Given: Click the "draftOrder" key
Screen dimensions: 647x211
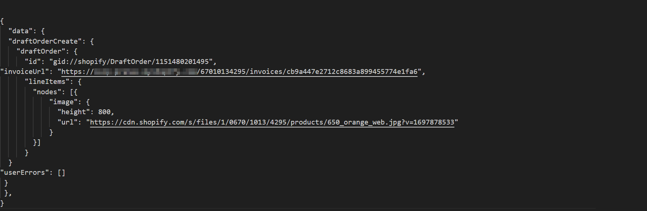Looking at the screenshot, I should [41, 51].
